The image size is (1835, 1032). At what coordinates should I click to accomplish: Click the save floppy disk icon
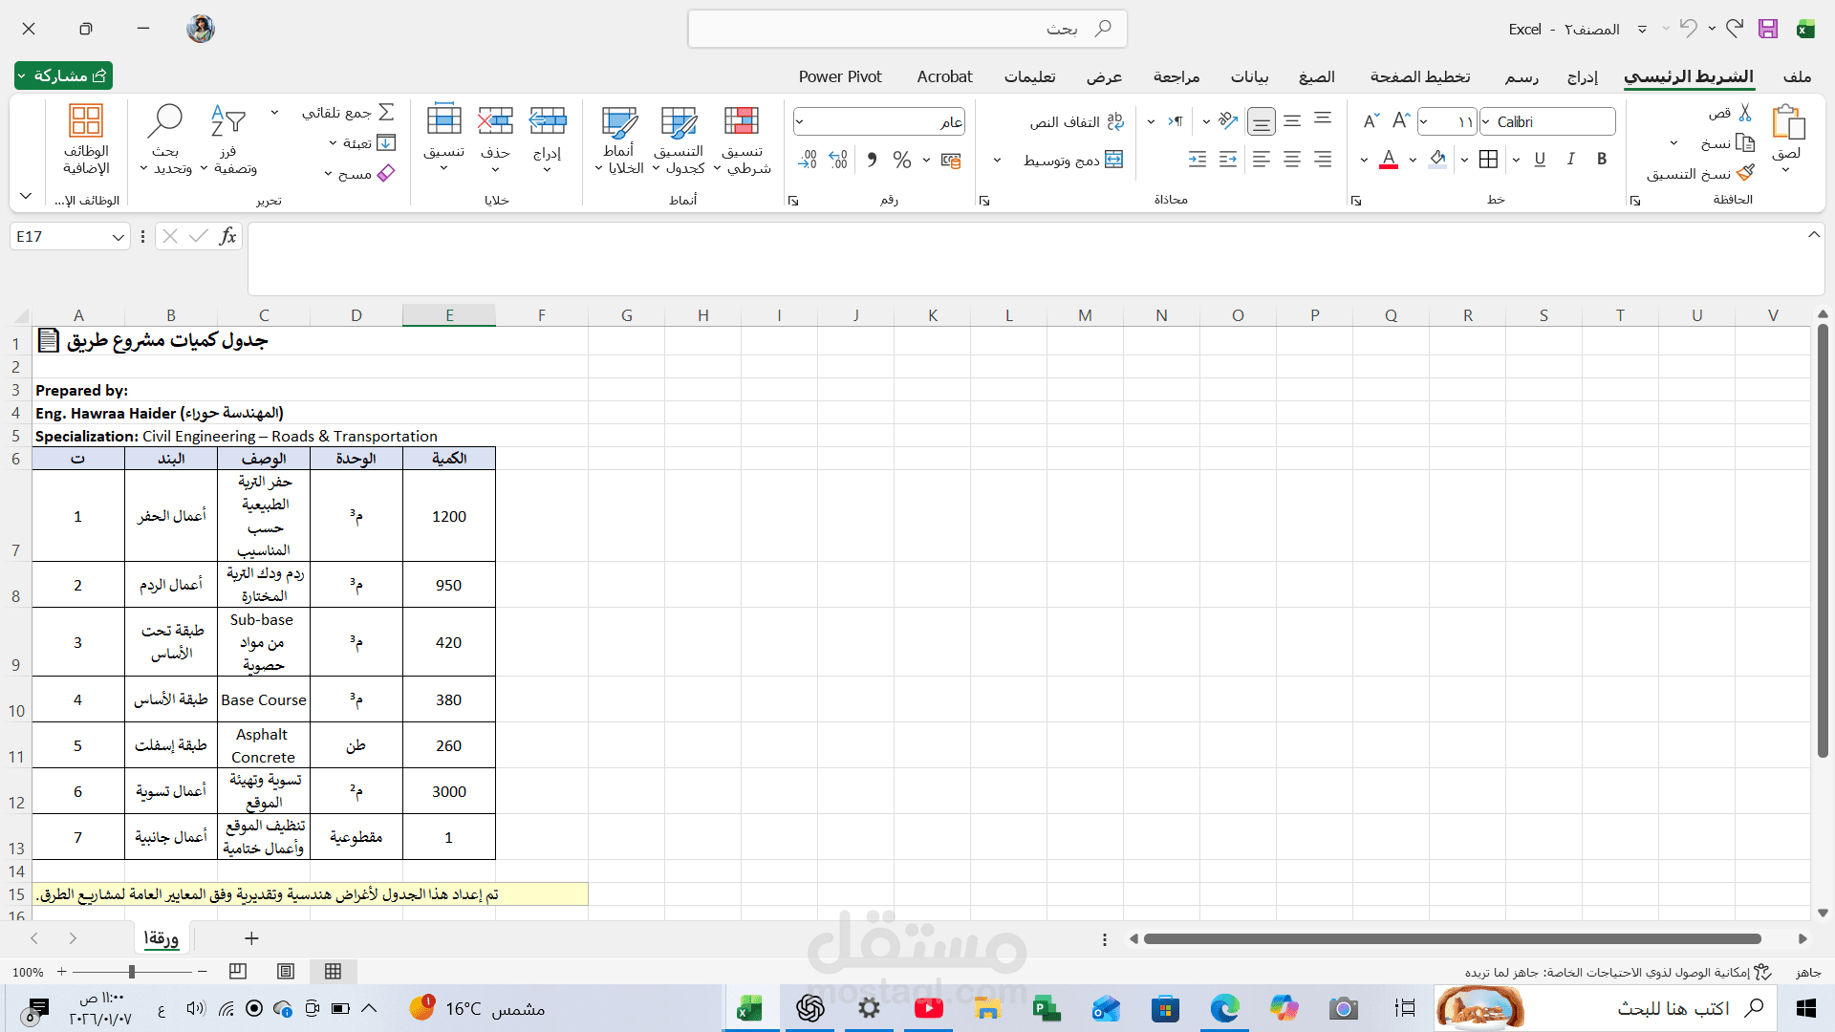1768,29
